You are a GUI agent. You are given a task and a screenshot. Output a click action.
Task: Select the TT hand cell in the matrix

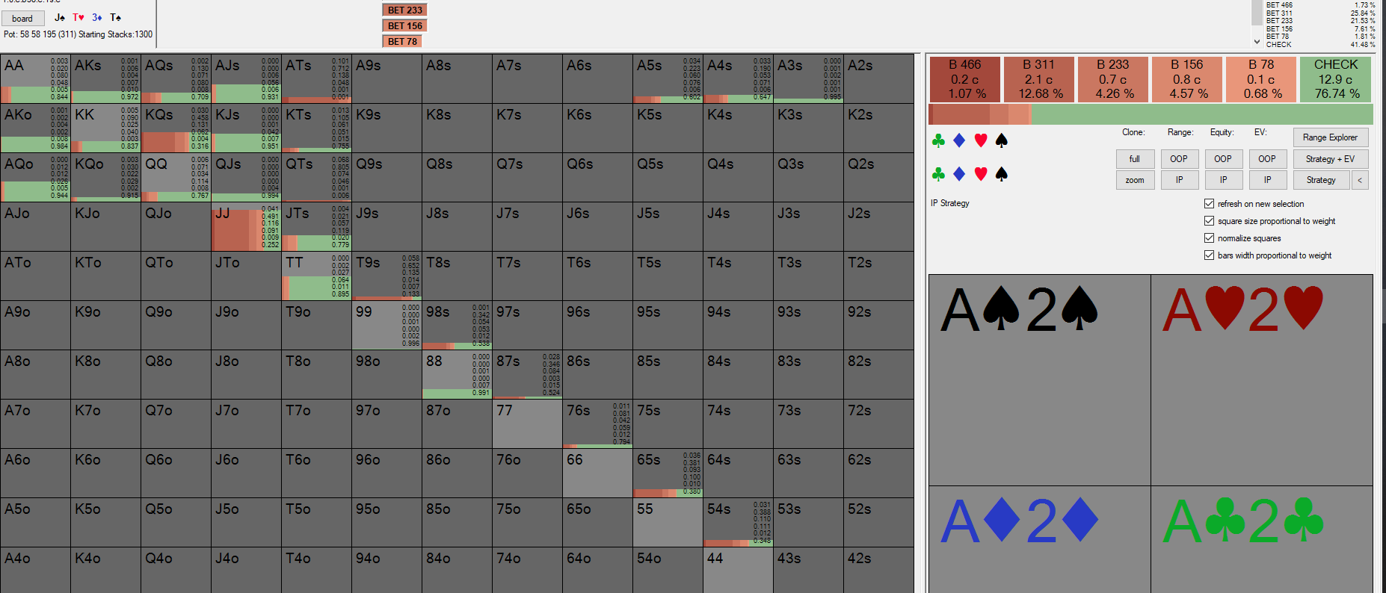[316, 276]
